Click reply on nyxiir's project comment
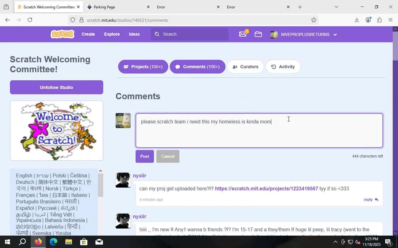398x248 pixels. click(x=371, y=200)
